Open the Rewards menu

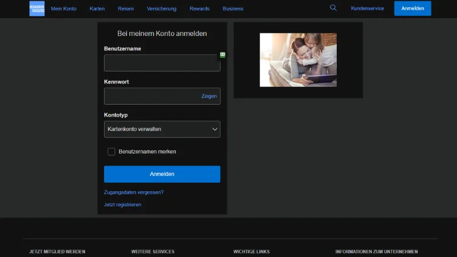pyautogui.click(x=199, y=9)
